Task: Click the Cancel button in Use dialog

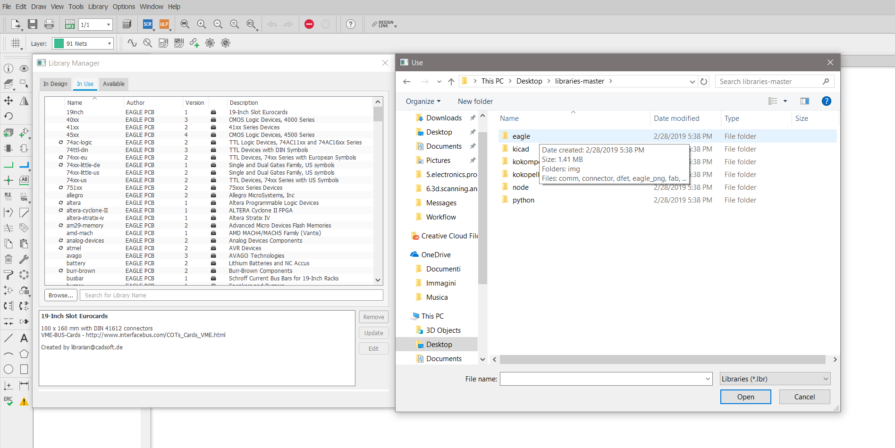Action: coord(804,397)
